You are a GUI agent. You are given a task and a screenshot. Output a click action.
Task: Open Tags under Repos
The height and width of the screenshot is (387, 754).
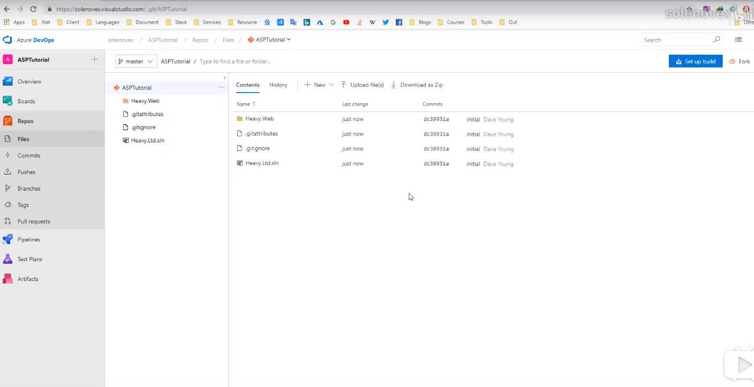[23, 205]
